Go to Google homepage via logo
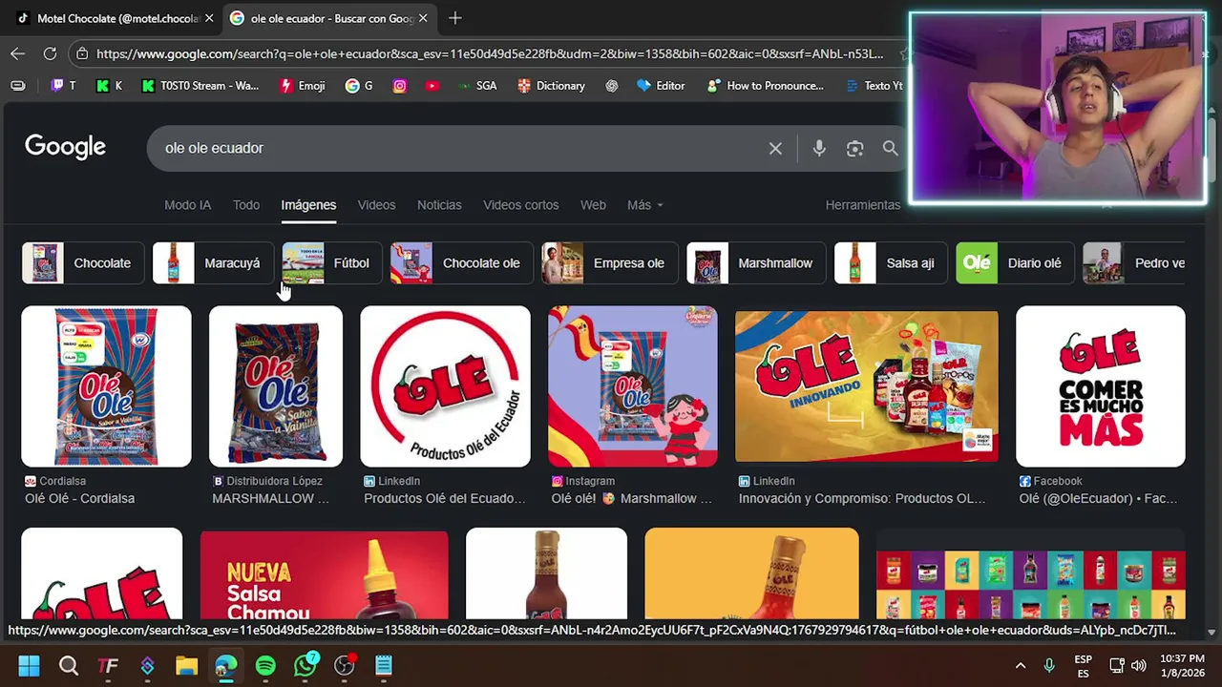The width and height of the screenshot is (1222, 687). pos(65,147)
